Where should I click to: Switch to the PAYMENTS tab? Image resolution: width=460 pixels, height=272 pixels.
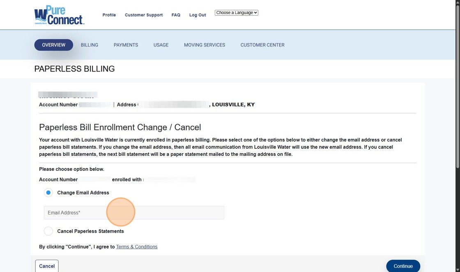coord(126,45)
